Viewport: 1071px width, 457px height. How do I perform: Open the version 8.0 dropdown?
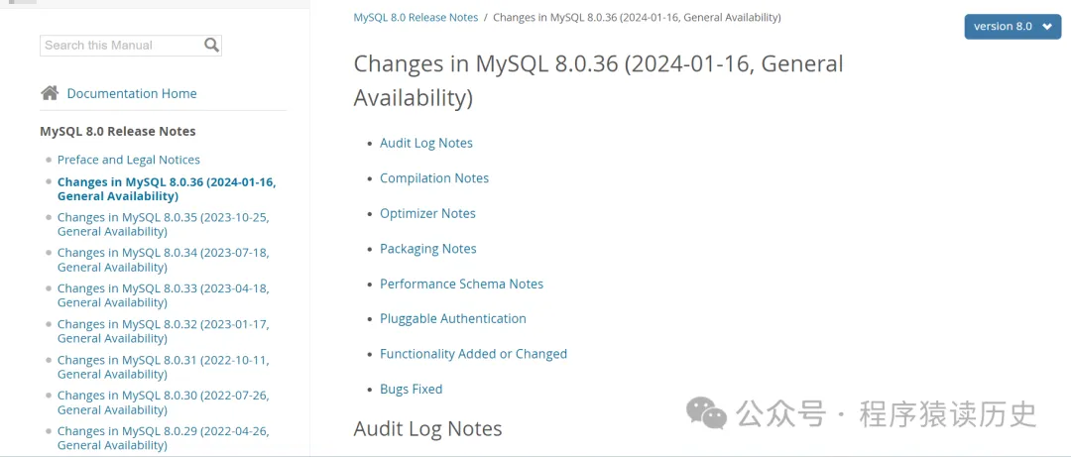pos(1012,27)
